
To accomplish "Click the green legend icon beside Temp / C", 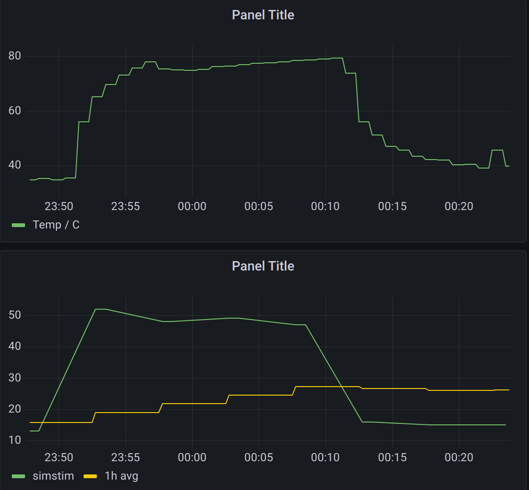I will point(18,225).
